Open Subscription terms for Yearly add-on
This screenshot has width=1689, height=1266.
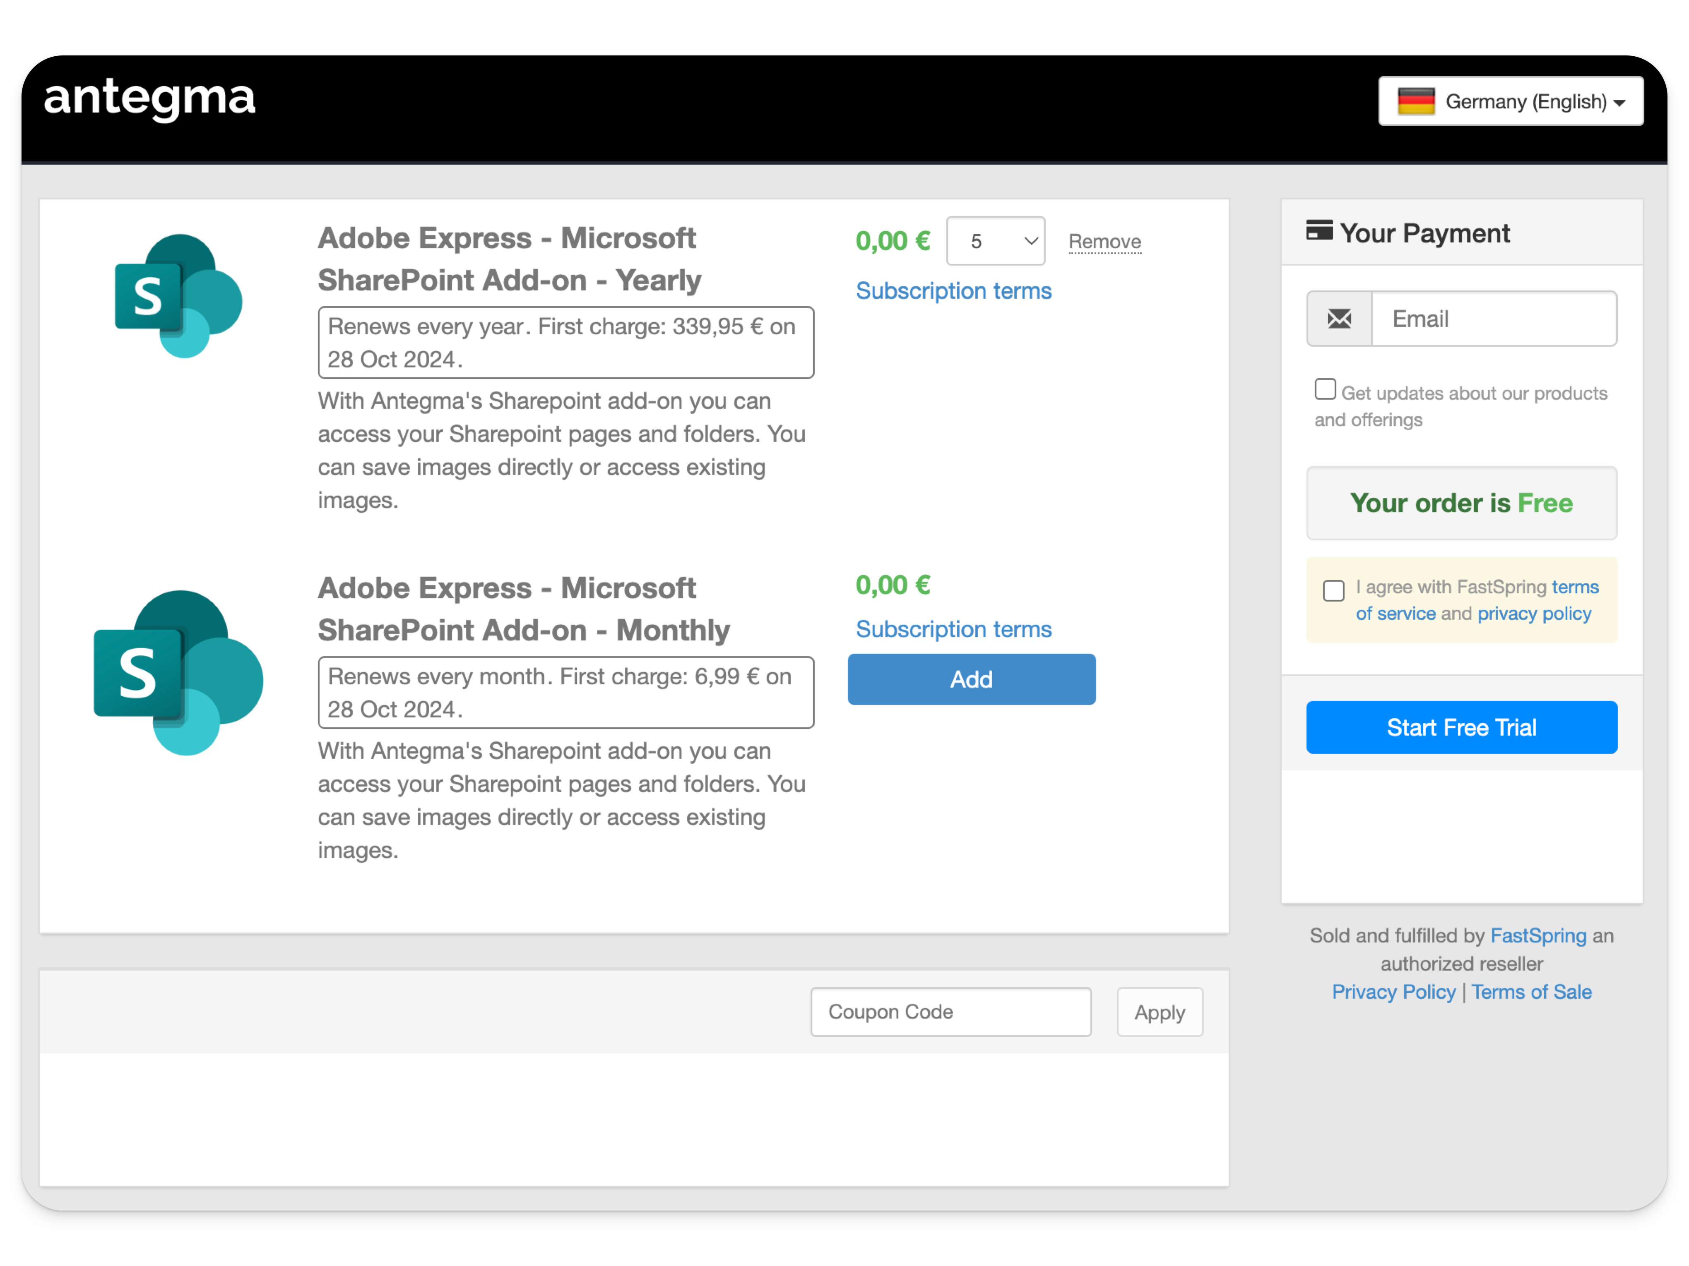[953, 291]
